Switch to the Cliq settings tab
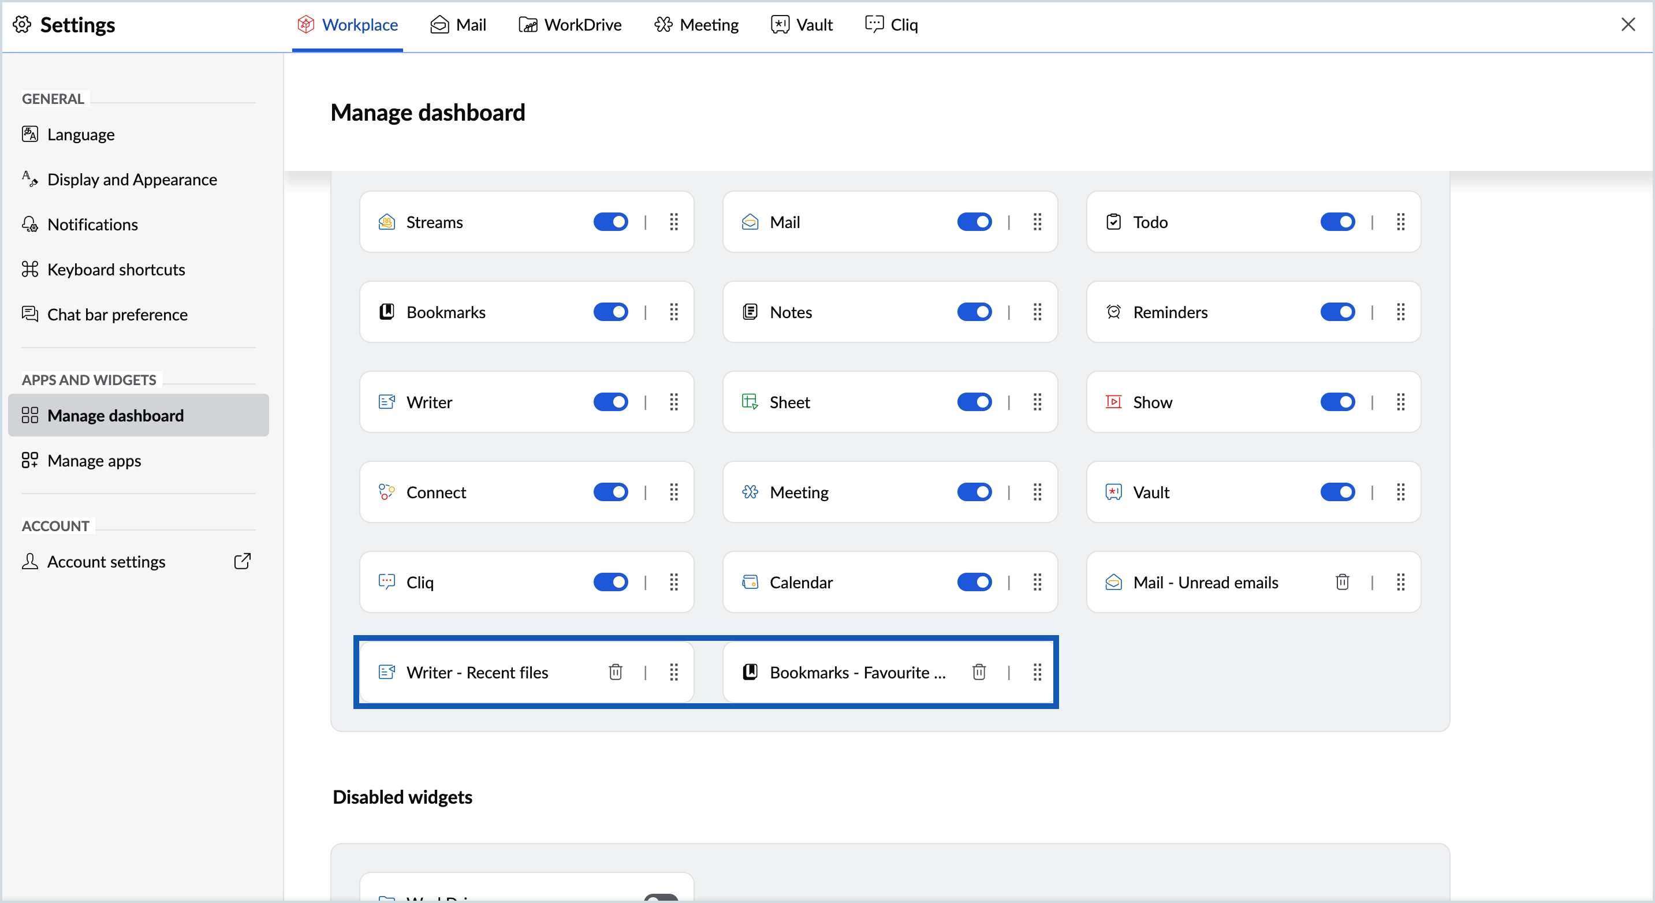The image size is (1655, 903). tap(892, 25)
